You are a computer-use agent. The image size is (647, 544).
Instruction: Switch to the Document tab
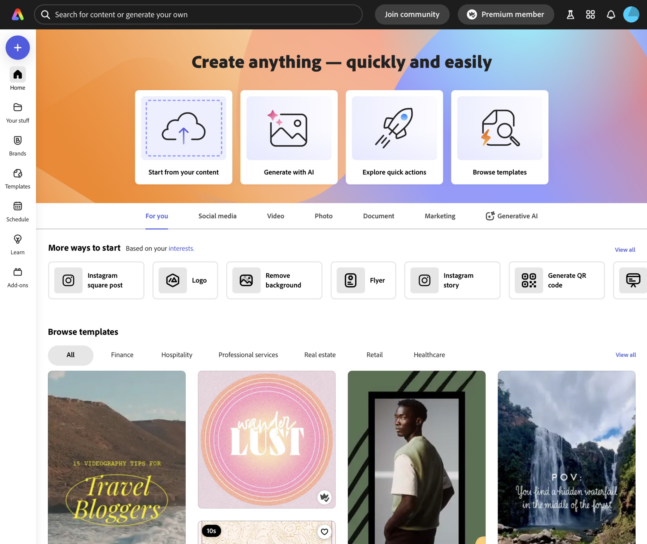378,216
